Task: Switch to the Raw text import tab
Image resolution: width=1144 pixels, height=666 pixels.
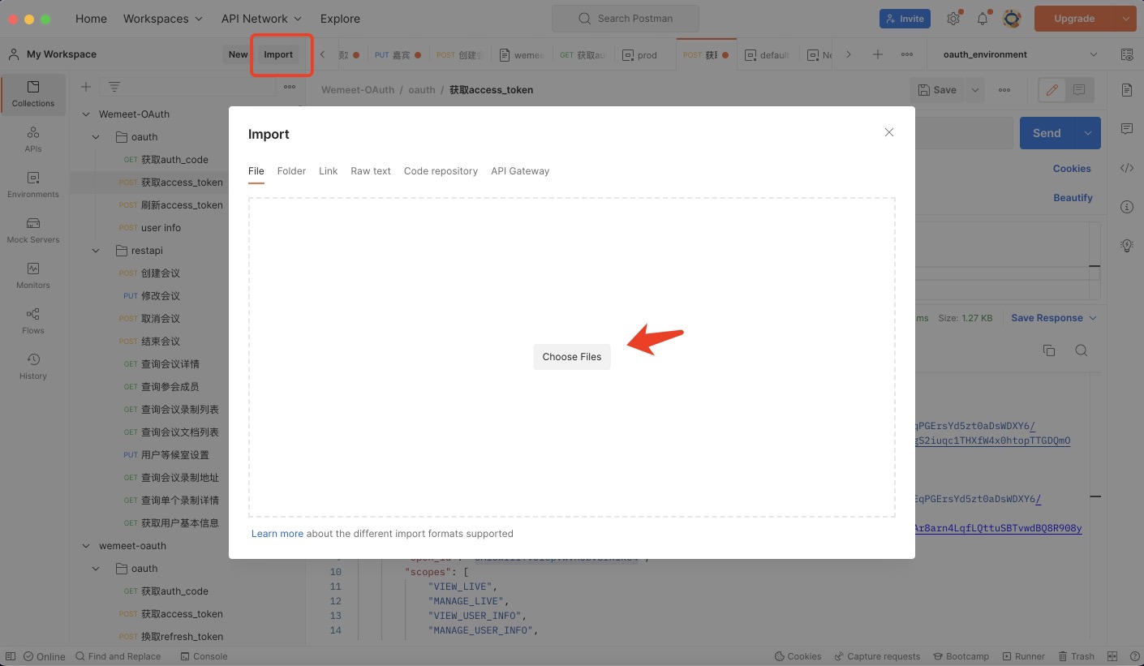Action: (x=371, y=171)
